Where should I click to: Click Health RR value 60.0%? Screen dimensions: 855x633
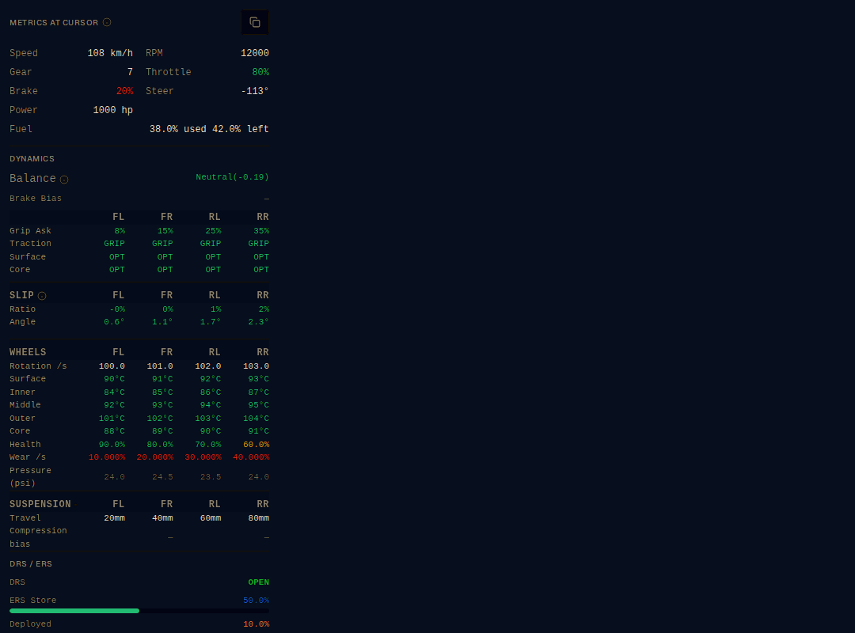click(256, 445)
